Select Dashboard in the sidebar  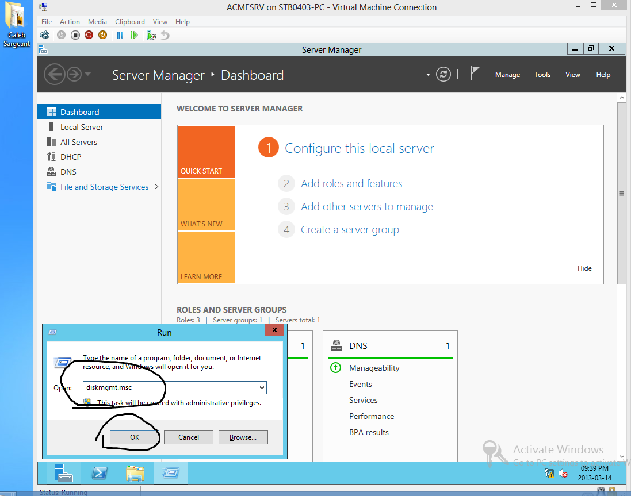click(100, 112)
